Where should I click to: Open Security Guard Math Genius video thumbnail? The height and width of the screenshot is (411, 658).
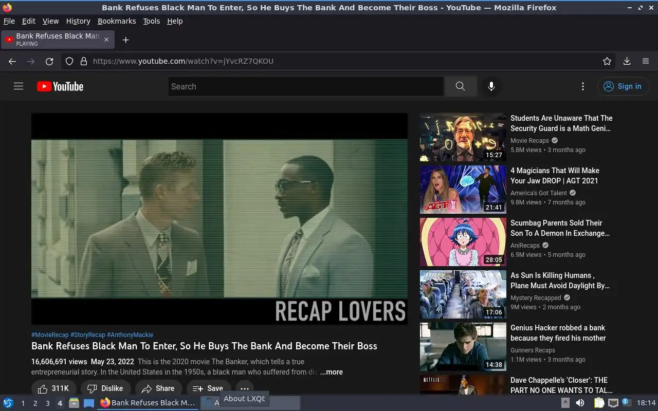[x=463, y=137]
